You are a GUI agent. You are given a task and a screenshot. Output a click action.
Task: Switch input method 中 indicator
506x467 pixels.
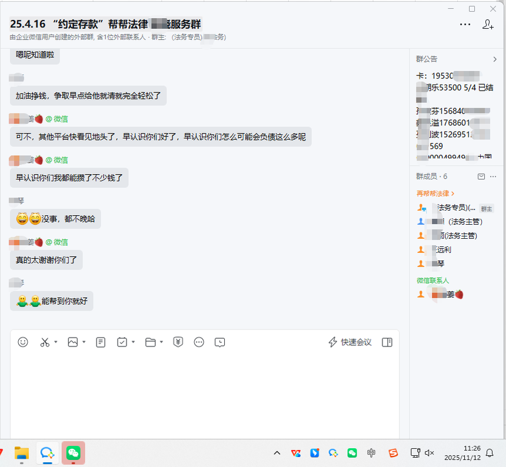pyautogui.click(x=371, y=453)
